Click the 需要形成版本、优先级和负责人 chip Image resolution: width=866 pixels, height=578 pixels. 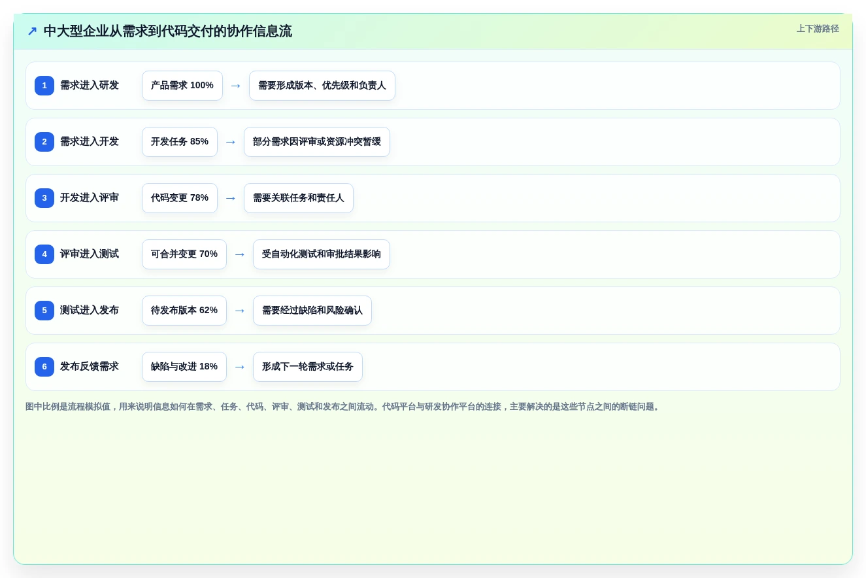click(x=322, y=86)
